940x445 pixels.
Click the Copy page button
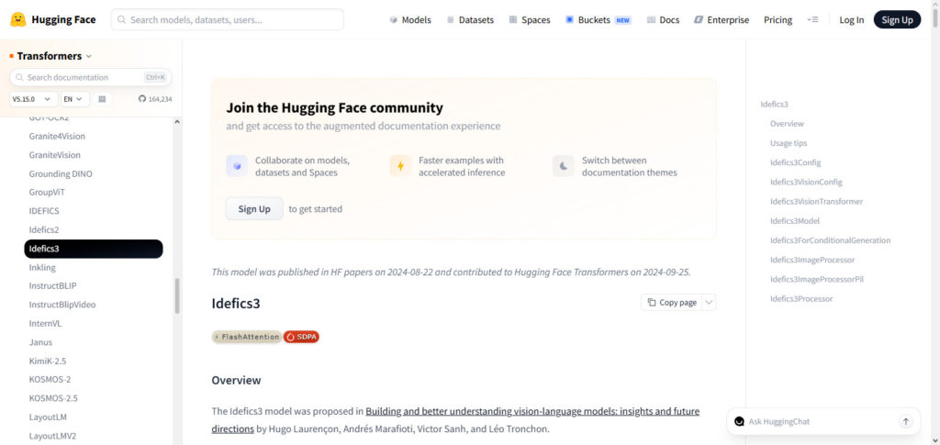(x=671, y=303)
